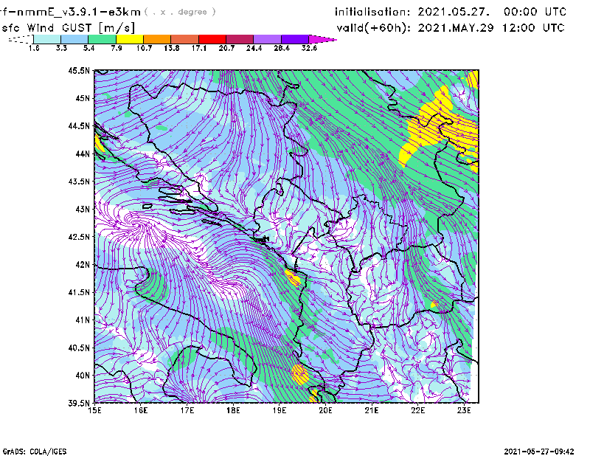Screen dimensions: 590x456
Task: Click the "17E" longitude label
Action: coord(187,410)
